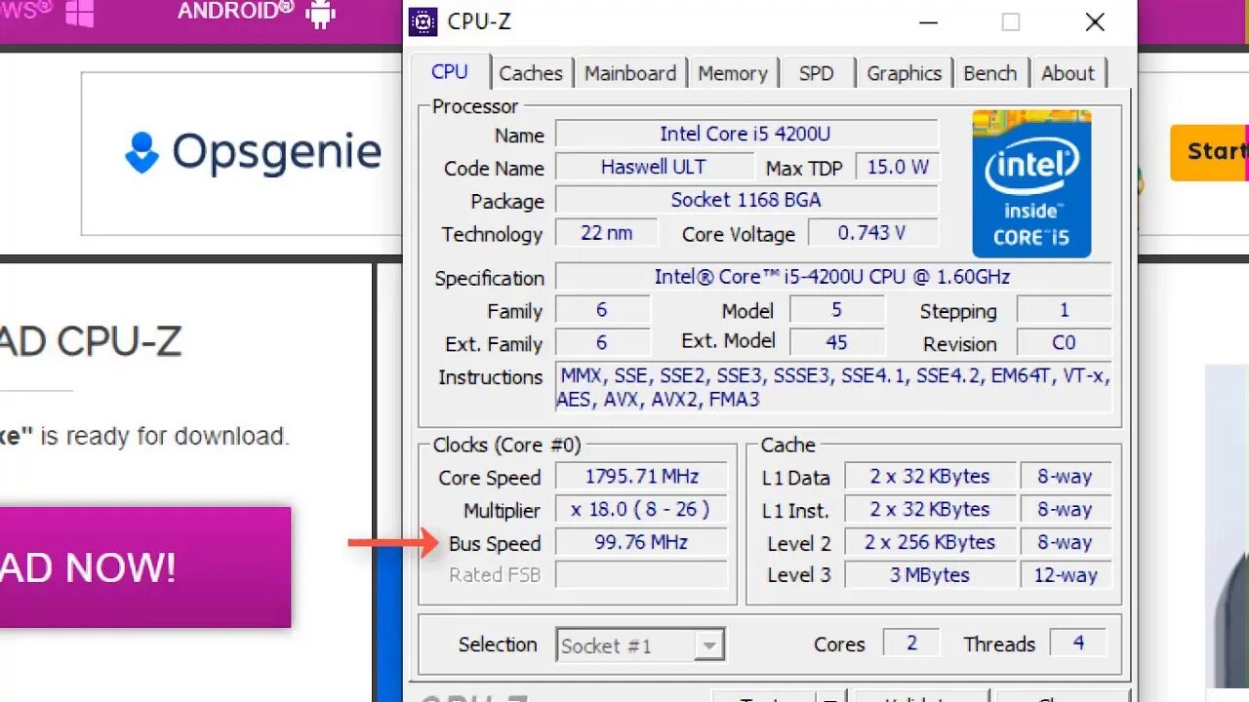This screenshot has width=1249, height=702.
Task: Click the Code Name value Haswell ULT
Action: [654, 167]
